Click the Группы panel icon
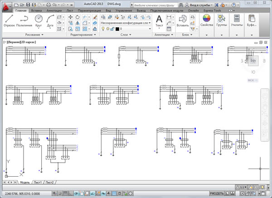 pos(222,20)
